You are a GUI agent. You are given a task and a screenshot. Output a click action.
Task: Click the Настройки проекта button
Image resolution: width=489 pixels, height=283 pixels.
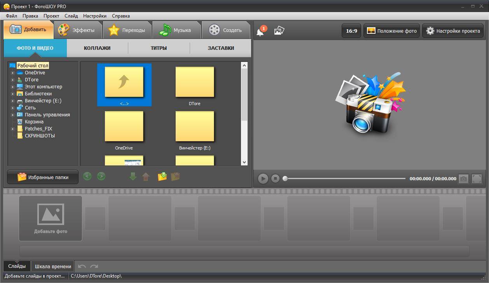(x=453, y=31)
